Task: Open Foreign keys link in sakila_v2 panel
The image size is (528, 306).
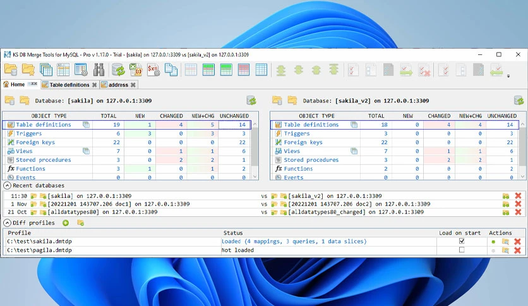Action: pyautogui.click(x=303, y=142)
